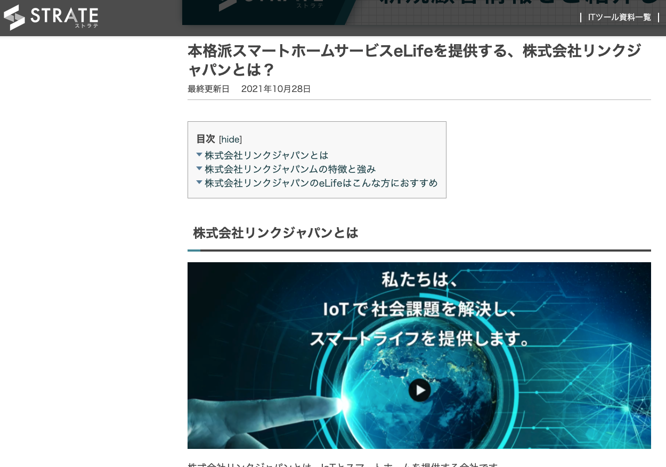
Task: Click the last updated date 2021年10月28日
Action: coord(276,89)
